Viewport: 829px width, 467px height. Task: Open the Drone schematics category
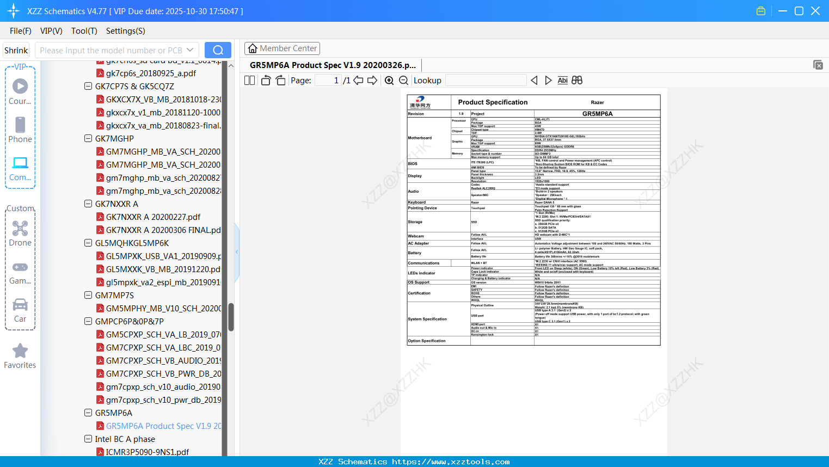(20, 233)
